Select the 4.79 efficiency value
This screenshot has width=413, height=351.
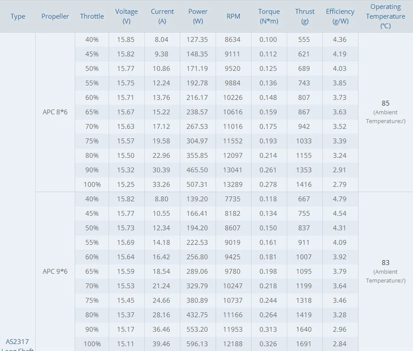point(340,199)
